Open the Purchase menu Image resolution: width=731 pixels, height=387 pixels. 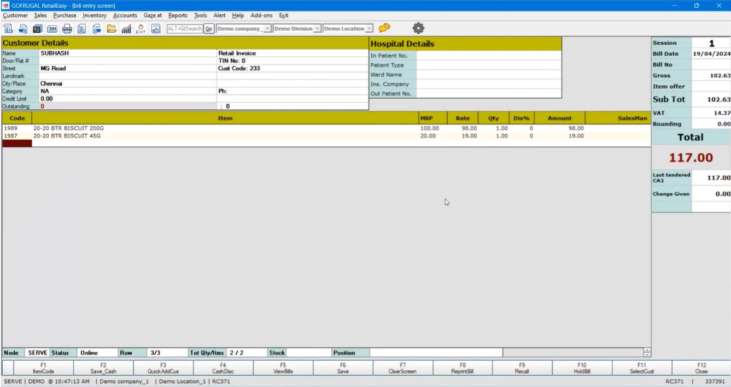(x=65, y=15)
